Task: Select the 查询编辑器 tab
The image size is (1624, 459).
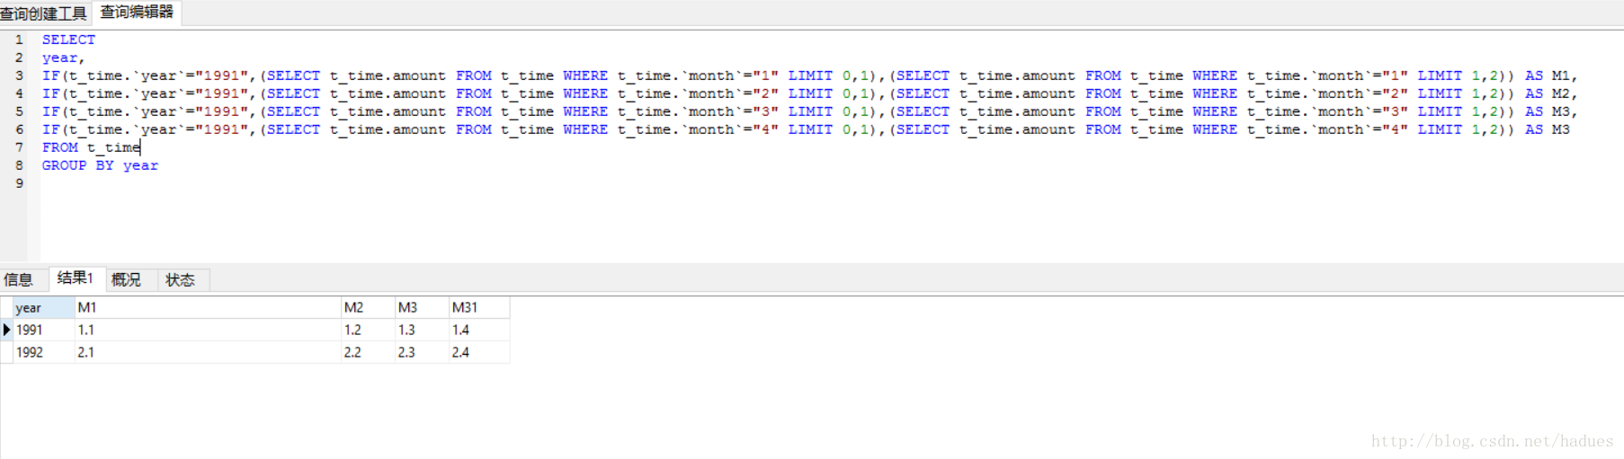Action: coord(137,13)
